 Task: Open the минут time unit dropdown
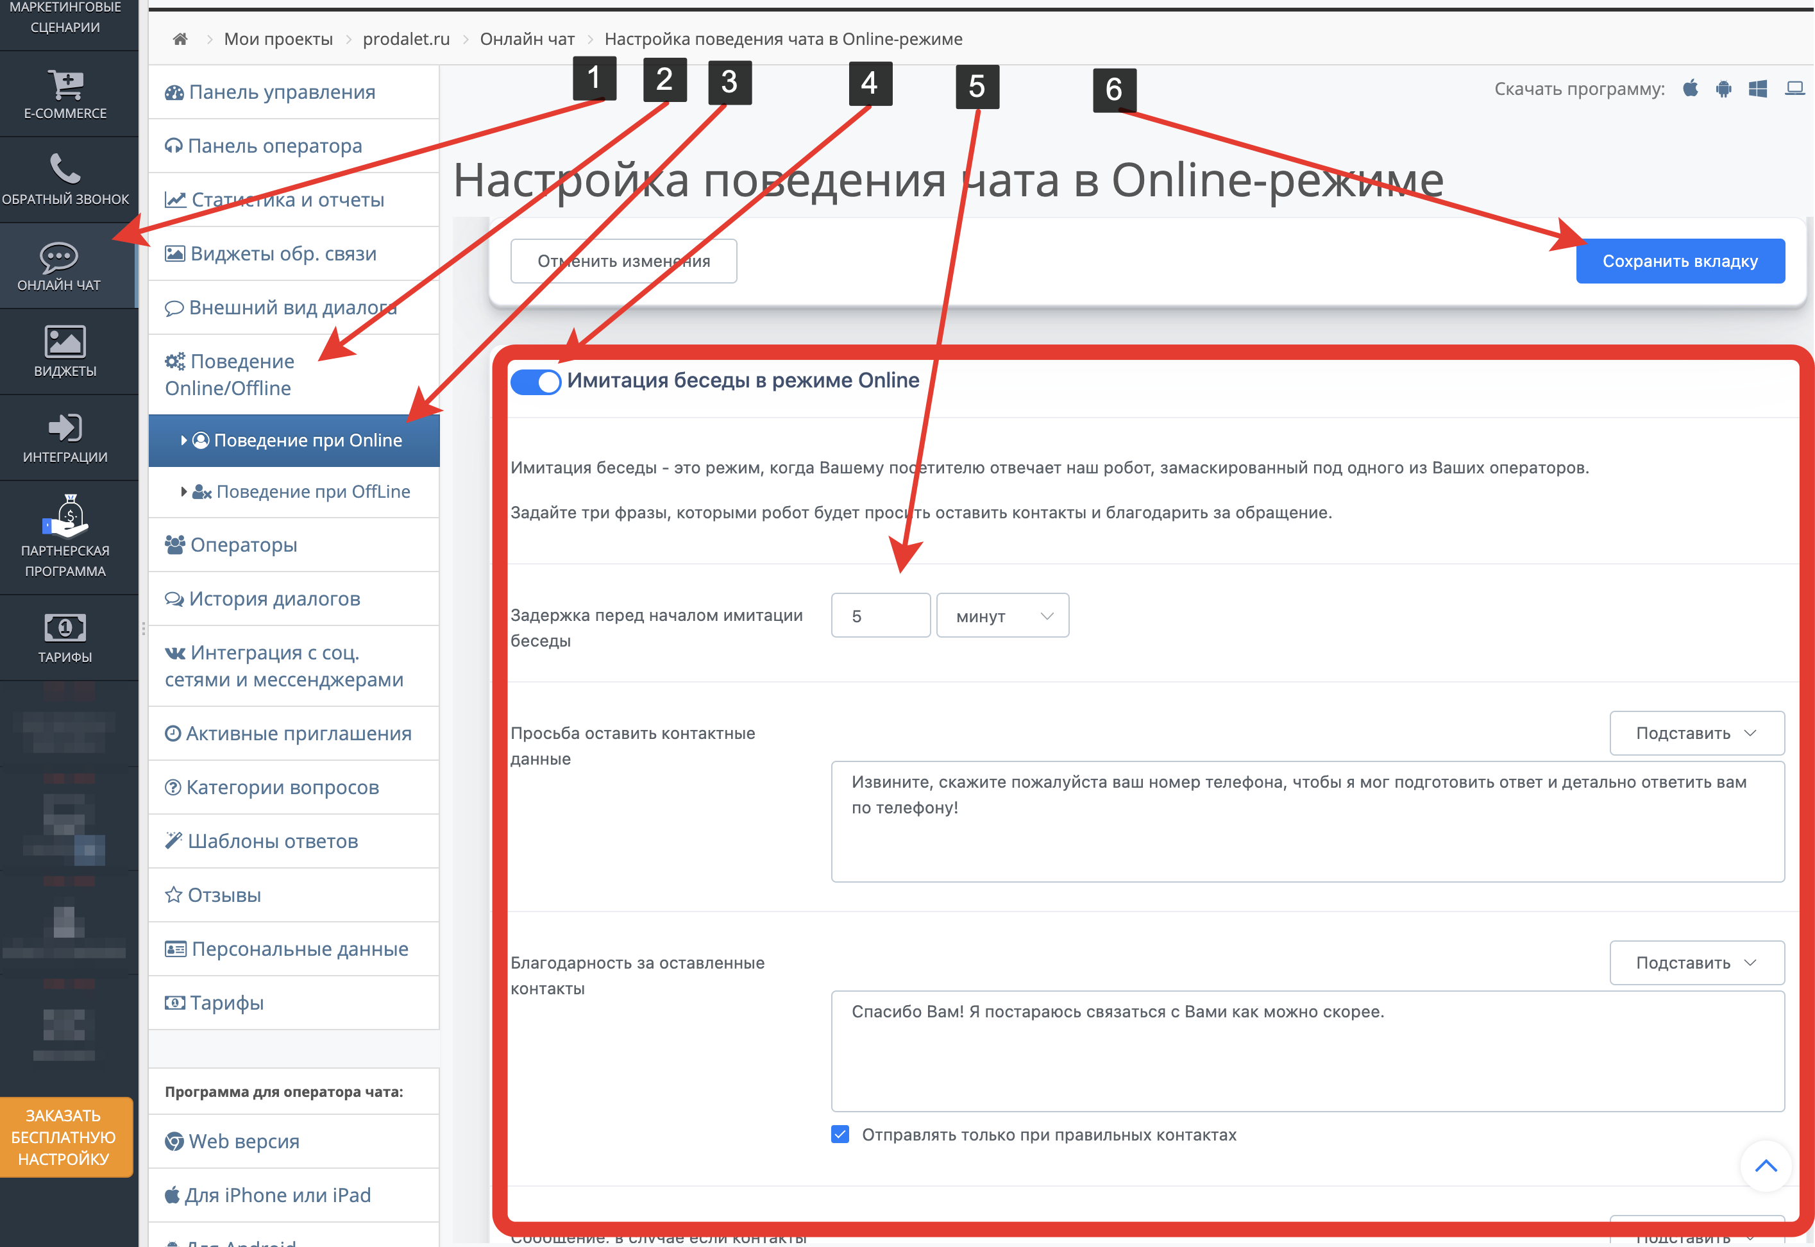coord(1002,616)
